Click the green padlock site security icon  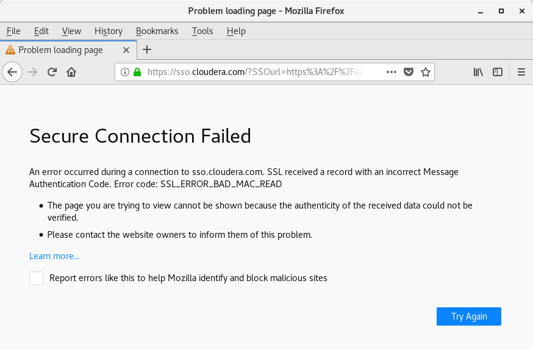tap(137, 72)
